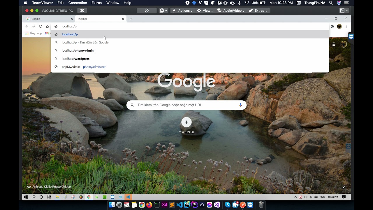Select the phpMyAdmin phpmyadmin.net suggestion

click(190, 67)
